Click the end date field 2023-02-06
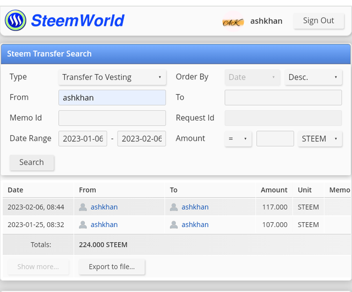 tap(141, 139)
